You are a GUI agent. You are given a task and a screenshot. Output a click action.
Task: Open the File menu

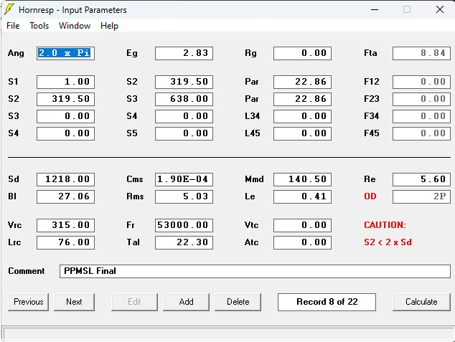coord(13,26)
